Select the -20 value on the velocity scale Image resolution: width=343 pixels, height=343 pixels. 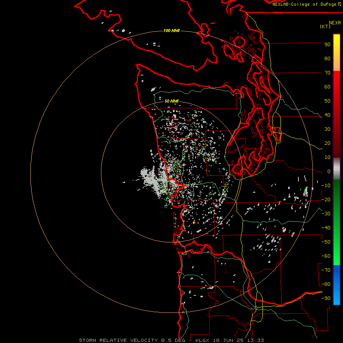point(326,200)
